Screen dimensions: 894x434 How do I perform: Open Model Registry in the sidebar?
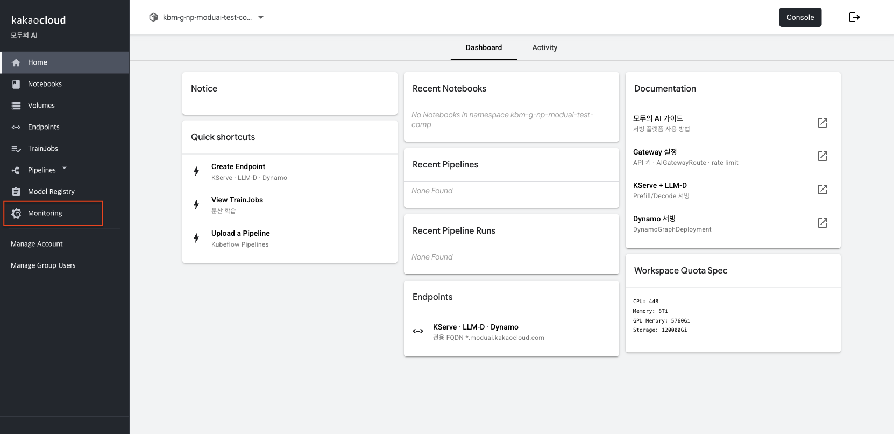65,192
